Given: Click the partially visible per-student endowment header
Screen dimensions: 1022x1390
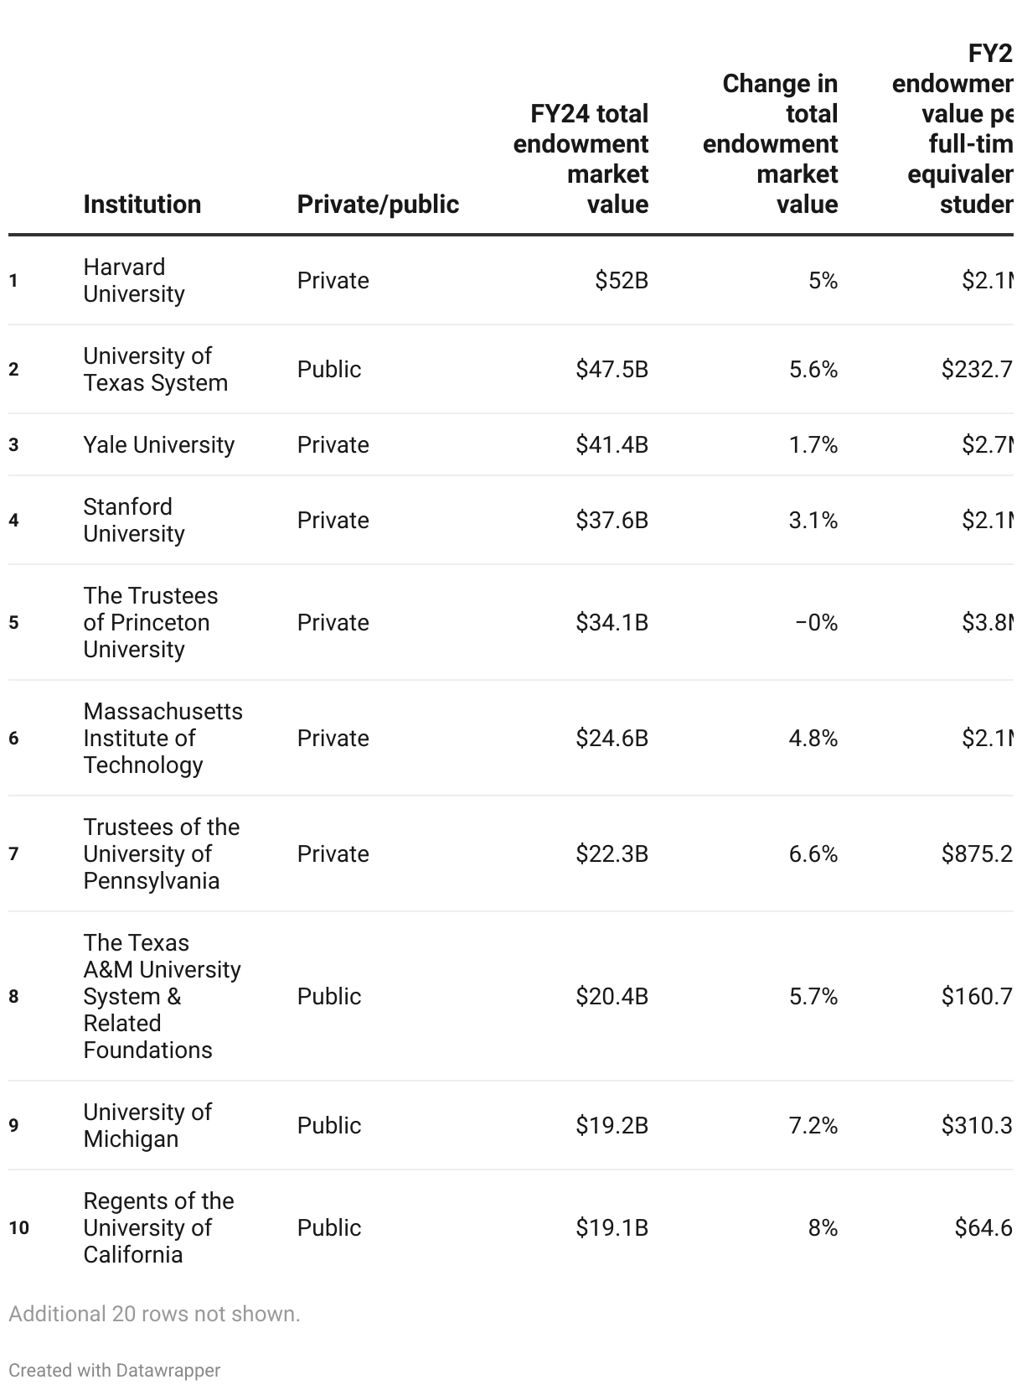Looking at the screenshot, I should pos(955,129).
